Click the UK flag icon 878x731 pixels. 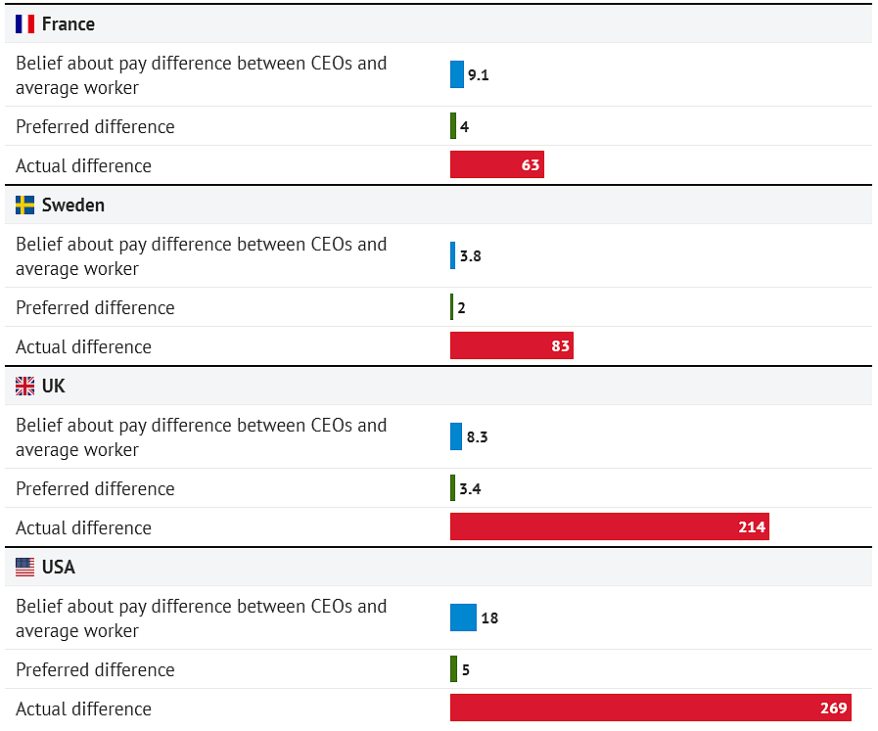tap(24, 387)
